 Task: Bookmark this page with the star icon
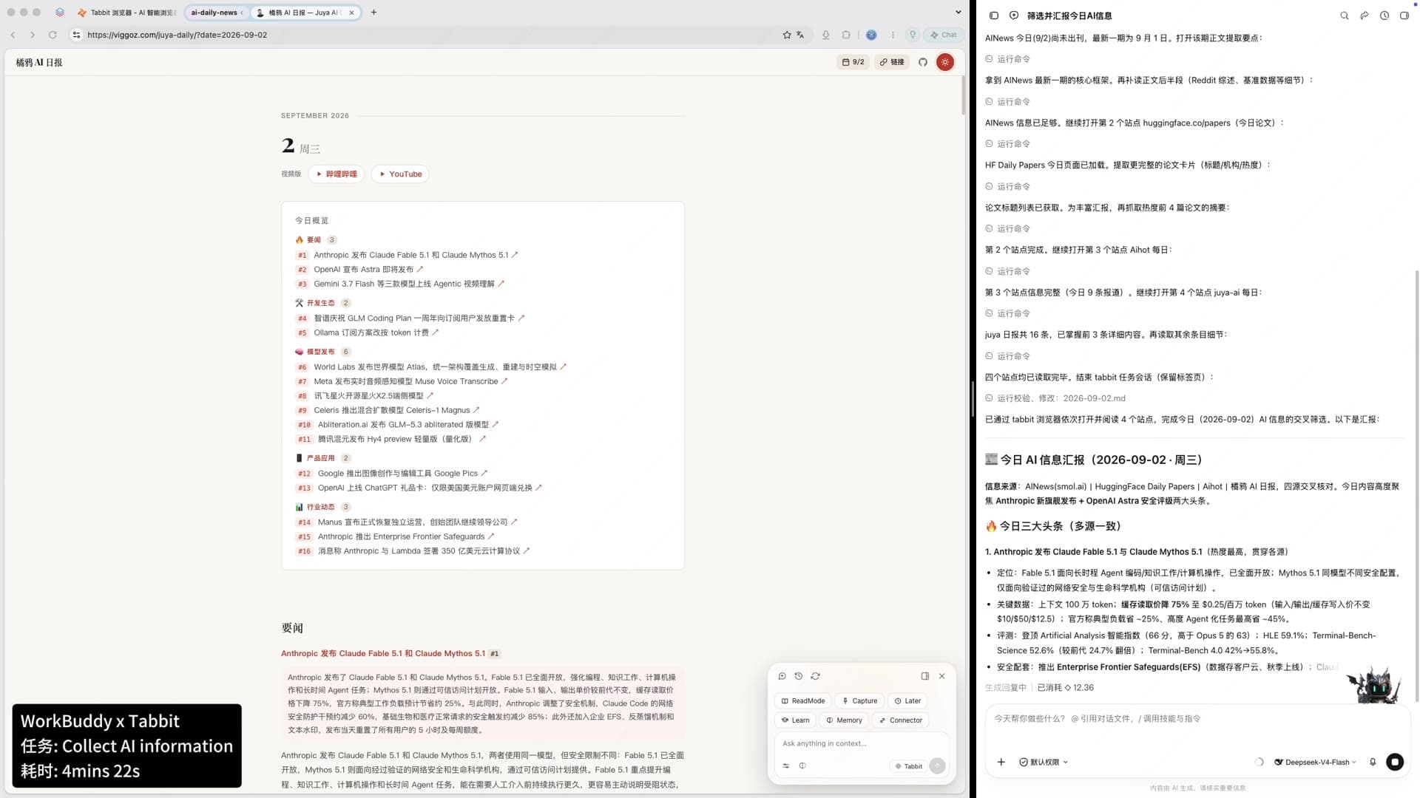(x=787, y=35)
